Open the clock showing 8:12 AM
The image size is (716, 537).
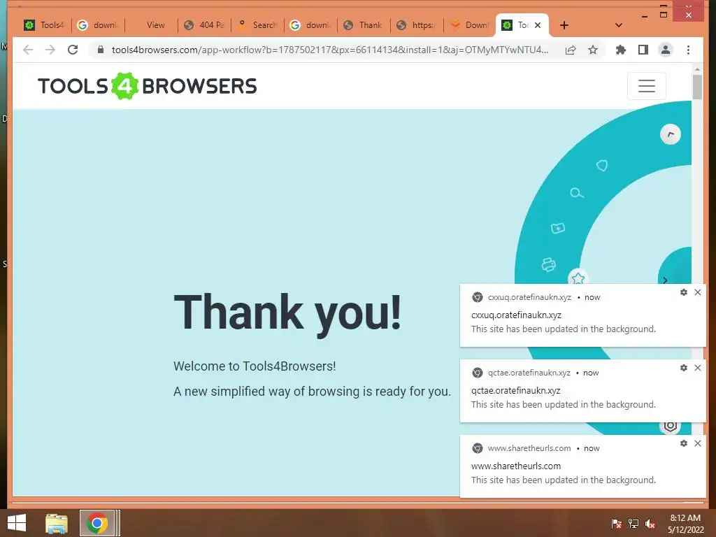point(685,524)
